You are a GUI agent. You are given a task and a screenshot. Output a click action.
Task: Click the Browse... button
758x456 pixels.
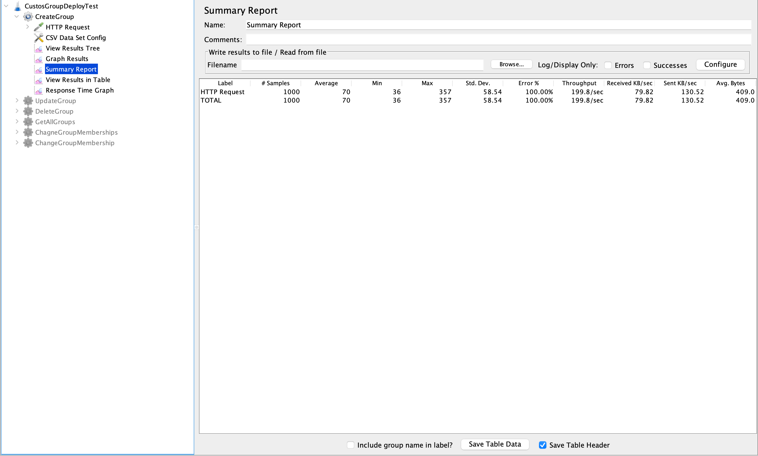point(511,64)
